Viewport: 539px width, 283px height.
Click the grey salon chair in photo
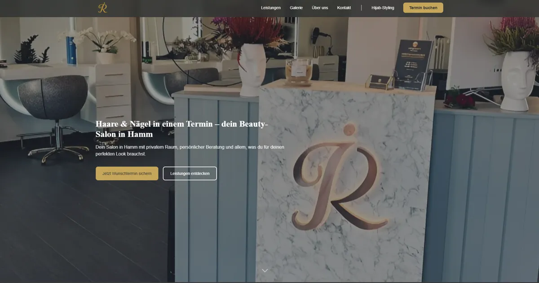tap(53, 103)
